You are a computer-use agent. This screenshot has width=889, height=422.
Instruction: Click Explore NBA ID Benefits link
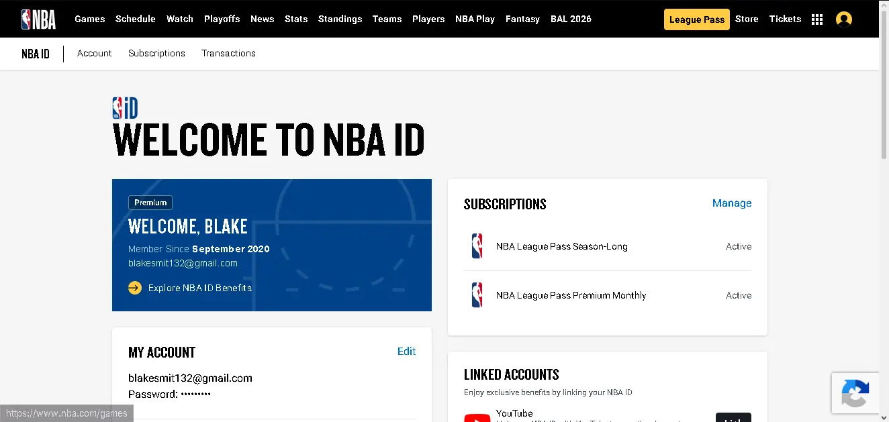pyautogui.click(x=200, y=288)
